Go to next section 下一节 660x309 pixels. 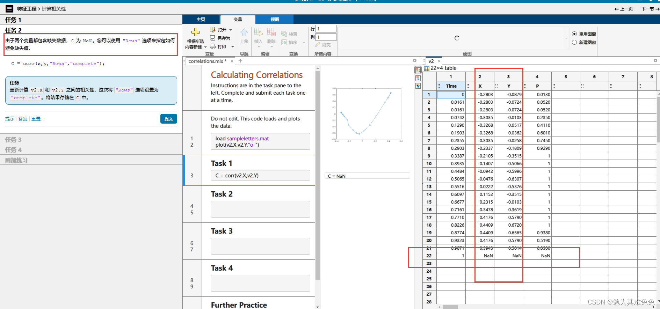(651, 9)
